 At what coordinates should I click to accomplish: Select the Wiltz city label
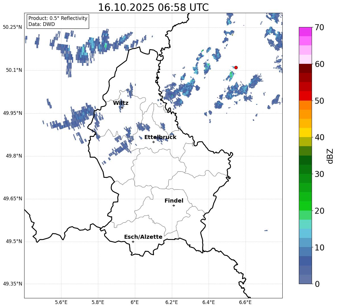click(121, 103)
